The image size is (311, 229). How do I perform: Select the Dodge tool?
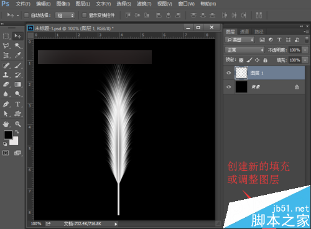coord(17,94)
